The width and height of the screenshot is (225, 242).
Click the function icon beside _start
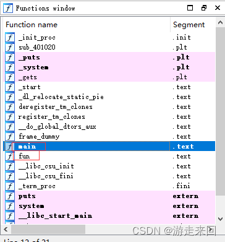(10, 87)
